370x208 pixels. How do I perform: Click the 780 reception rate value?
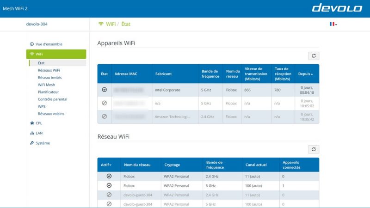click(x=277, y=90)
